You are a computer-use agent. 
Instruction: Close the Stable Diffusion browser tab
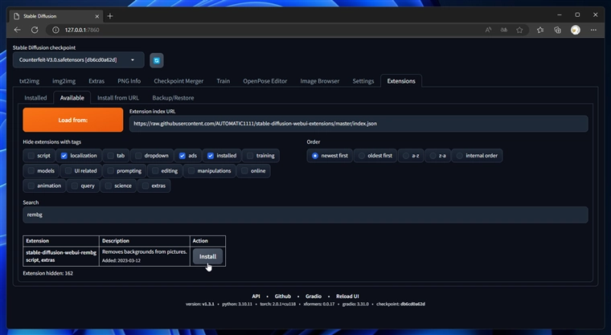97,16
